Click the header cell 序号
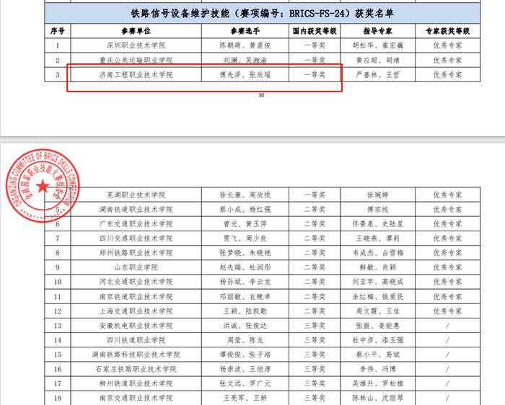Image resolution: width=505 pixels, height=405 pixels. point(58,31)
